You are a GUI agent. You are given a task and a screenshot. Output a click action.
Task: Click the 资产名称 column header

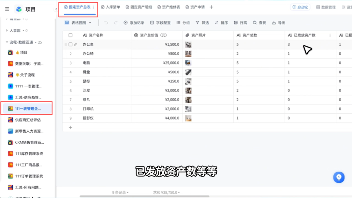[106, 35]
